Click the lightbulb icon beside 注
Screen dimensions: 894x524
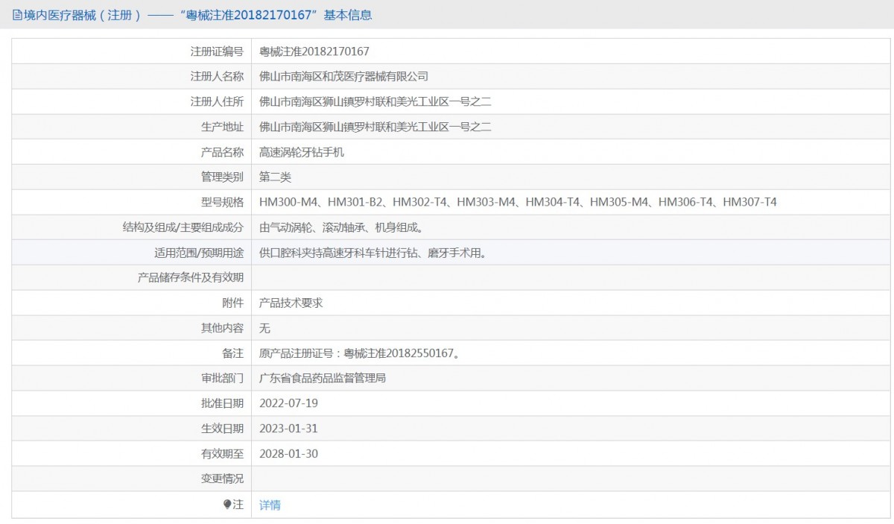(227, 505)
